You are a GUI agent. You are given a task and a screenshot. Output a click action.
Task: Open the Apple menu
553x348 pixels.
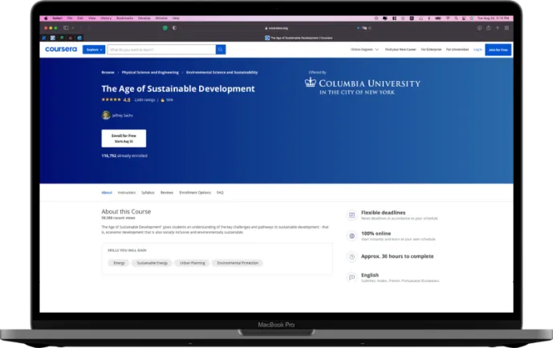[46, 18]
